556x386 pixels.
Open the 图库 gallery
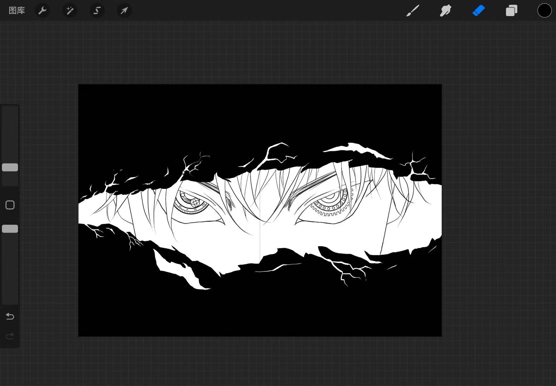point(17,11)
